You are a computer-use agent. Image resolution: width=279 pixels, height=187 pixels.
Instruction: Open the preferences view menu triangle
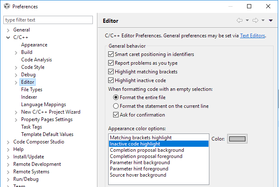[271, 20]
